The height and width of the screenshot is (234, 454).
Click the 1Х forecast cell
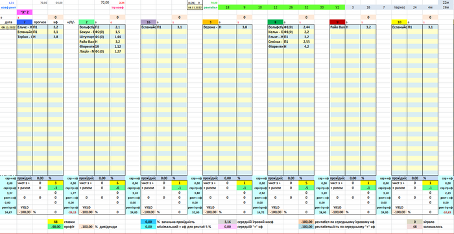pyautogui.click(x=102, y=47)
